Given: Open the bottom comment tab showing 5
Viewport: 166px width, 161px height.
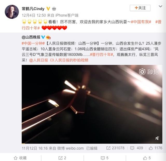Looking at the screenshot, I should click(x=105, y=158).
